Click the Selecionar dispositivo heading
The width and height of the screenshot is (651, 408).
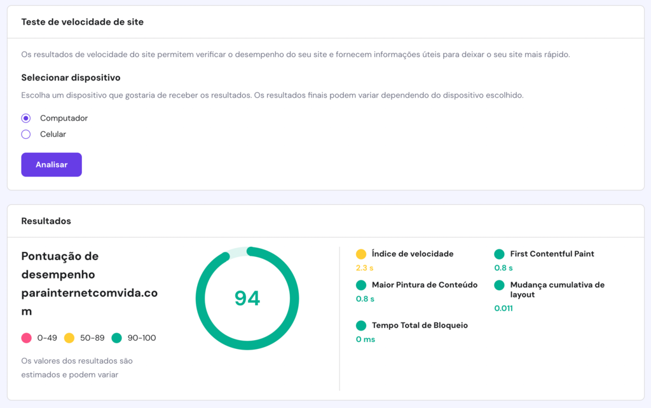[x=71, y=77]
